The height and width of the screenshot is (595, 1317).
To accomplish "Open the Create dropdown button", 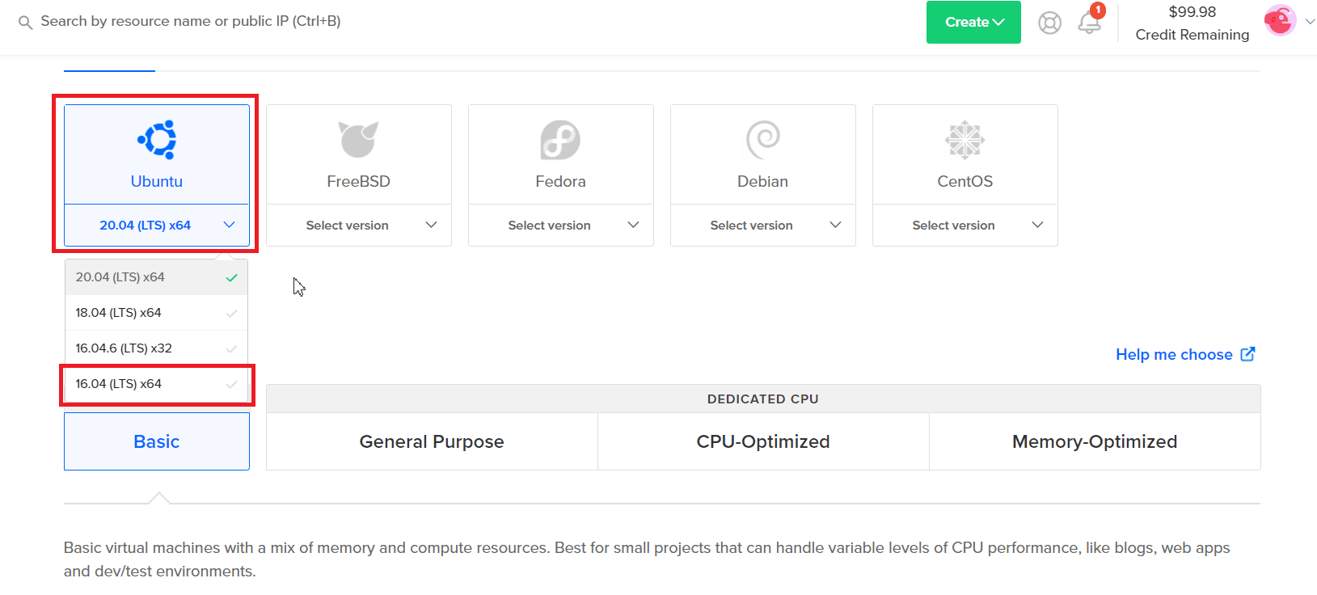I will pos(973,23).
